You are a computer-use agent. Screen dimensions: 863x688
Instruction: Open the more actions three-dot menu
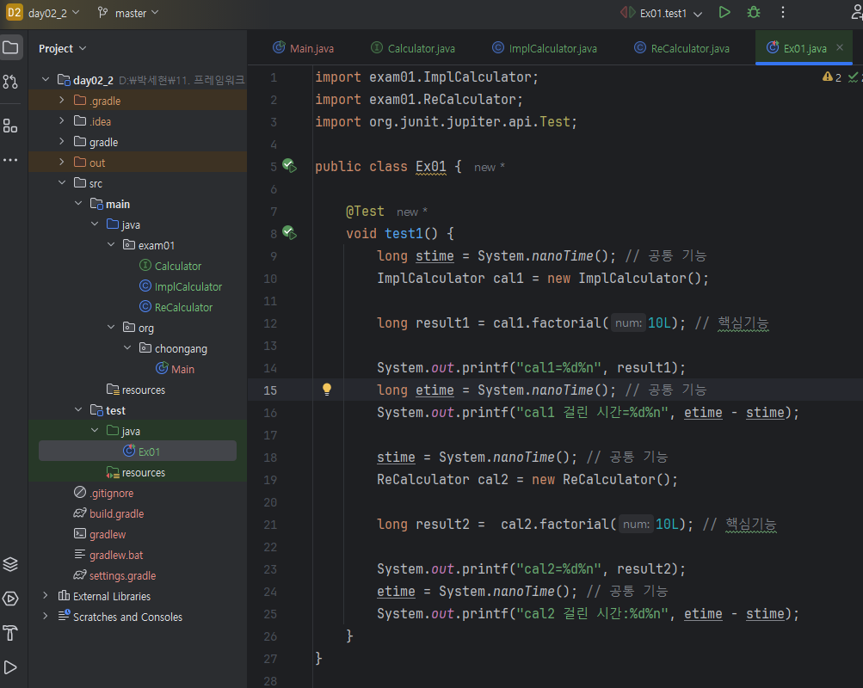[782, 13]
